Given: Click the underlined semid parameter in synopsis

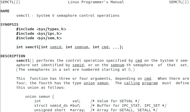Looking at the screenshot, I should coord(55,47).
